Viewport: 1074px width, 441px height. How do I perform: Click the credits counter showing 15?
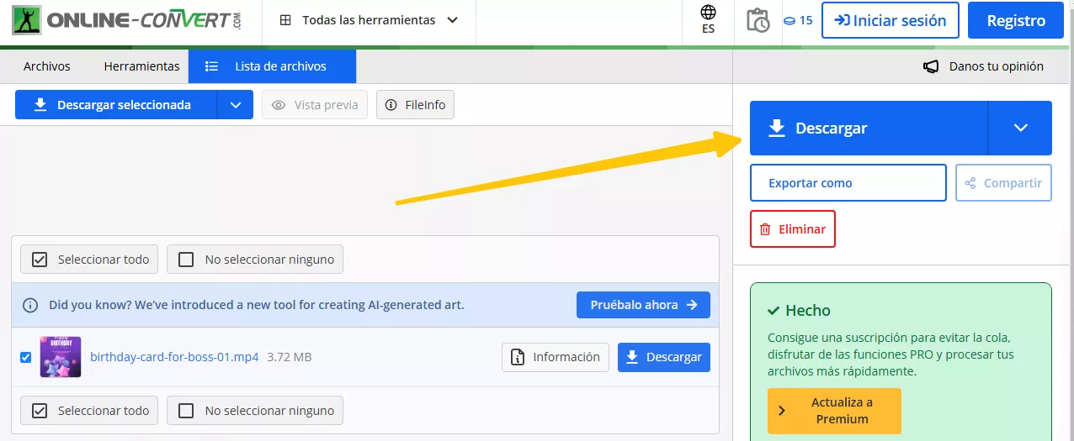(798, 20)
